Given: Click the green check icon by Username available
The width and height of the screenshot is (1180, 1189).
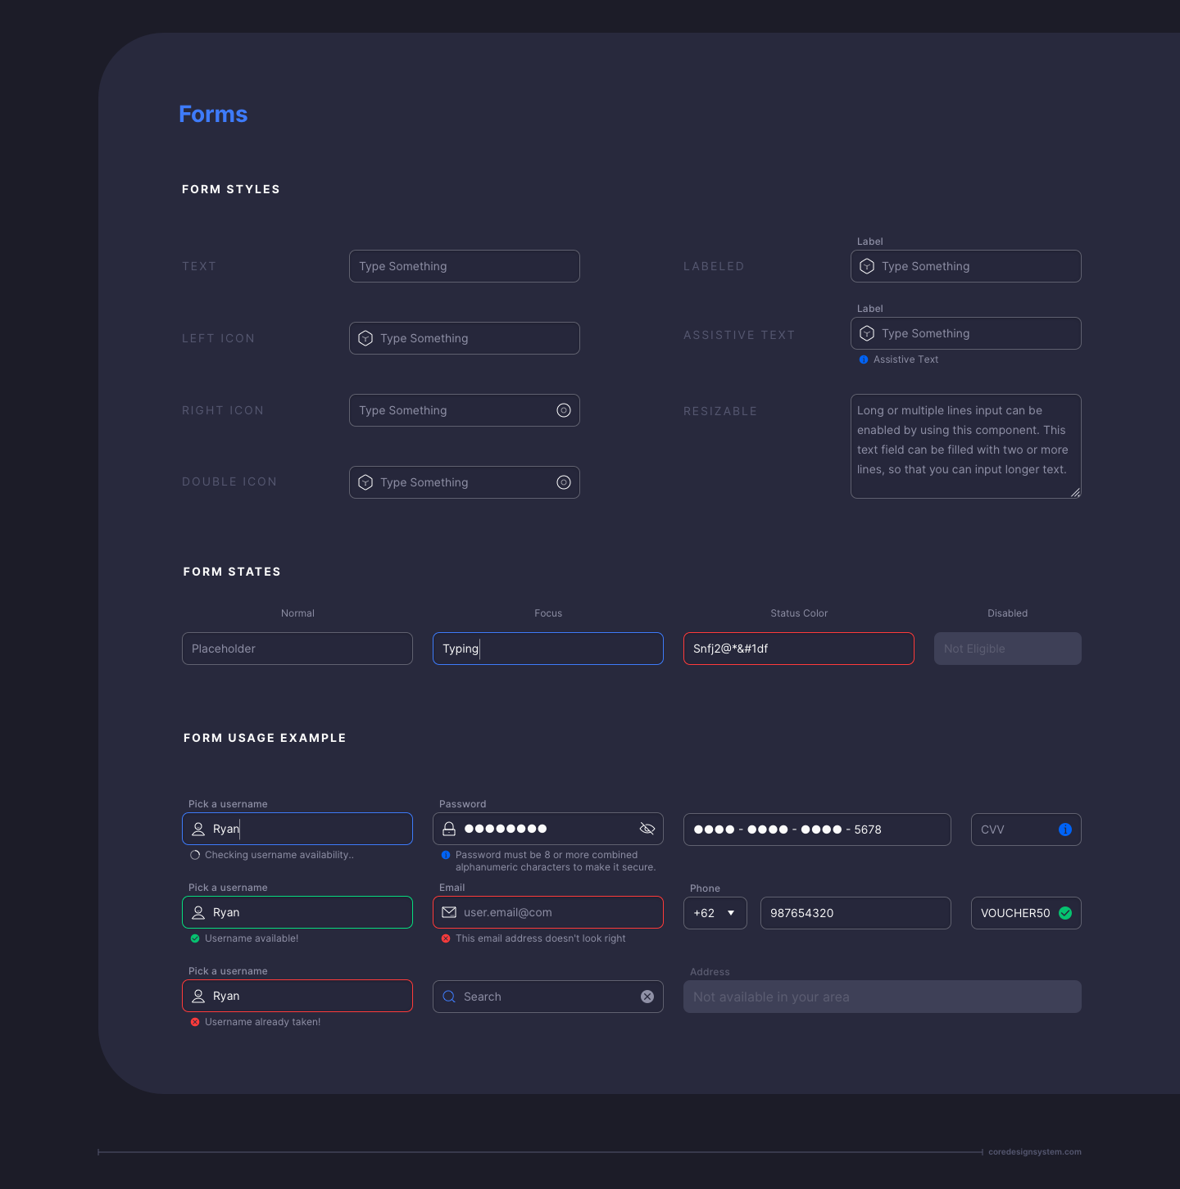Looking at the screenshot, I should pos(195,938).
